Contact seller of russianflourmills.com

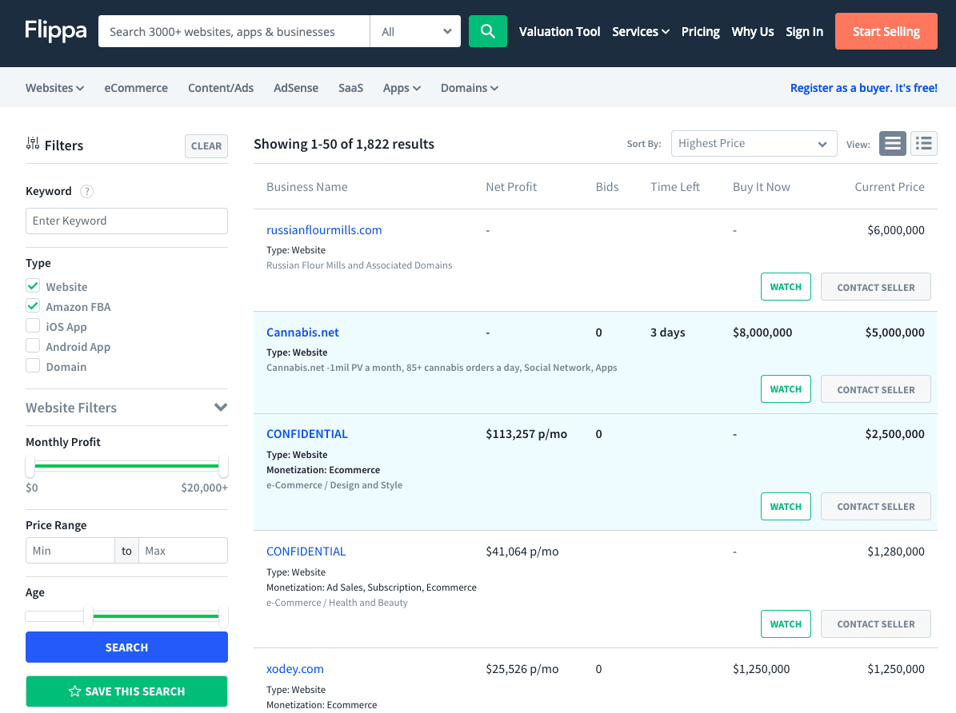point(875,286)
